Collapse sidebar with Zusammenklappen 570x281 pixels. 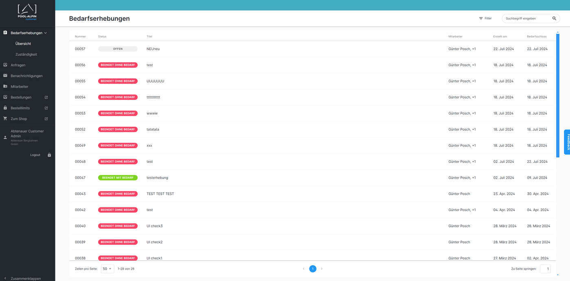click(x=25, y=279)
